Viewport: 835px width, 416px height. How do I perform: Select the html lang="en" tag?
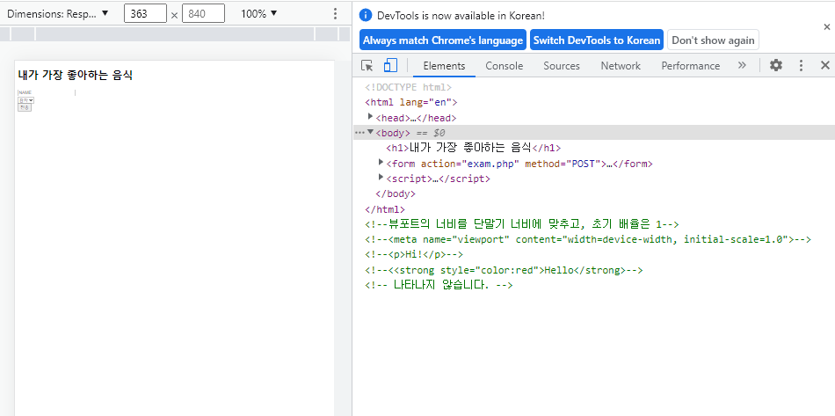(411, 102)
